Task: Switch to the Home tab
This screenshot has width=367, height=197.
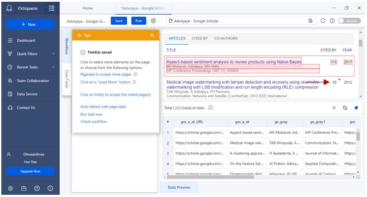Action: [88, 8]
